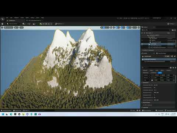Open the Build menu

(x=27, y=18)
